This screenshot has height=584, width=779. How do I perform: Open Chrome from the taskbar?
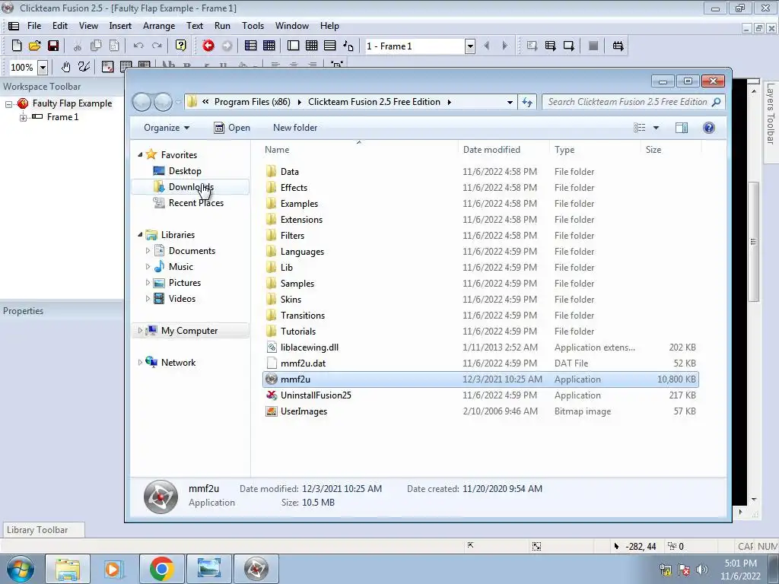[161, 569]
